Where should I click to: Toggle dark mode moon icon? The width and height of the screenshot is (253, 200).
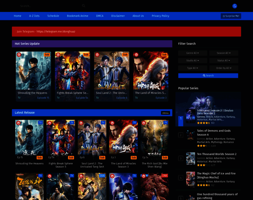[x=235, y=6]
